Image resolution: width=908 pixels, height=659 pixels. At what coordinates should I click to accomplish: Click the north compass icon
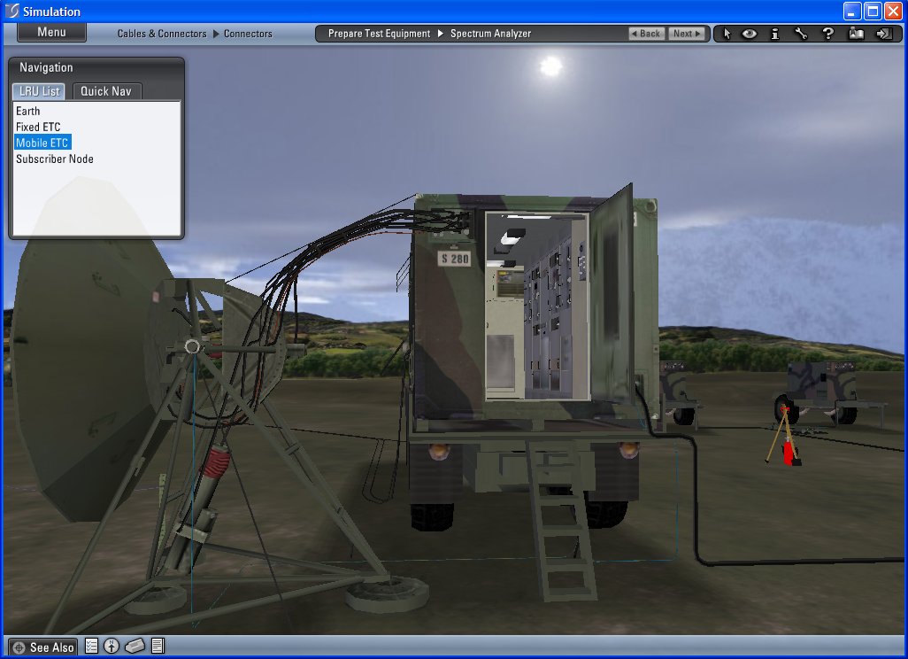pos(112,647)
